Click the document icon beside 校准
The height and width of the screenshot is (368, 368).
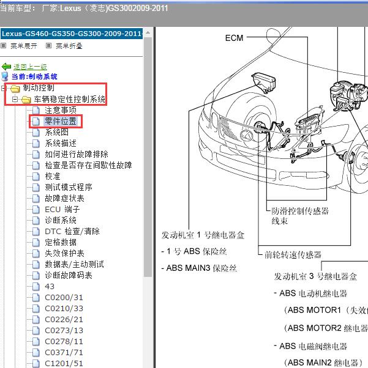pos(36,176)
